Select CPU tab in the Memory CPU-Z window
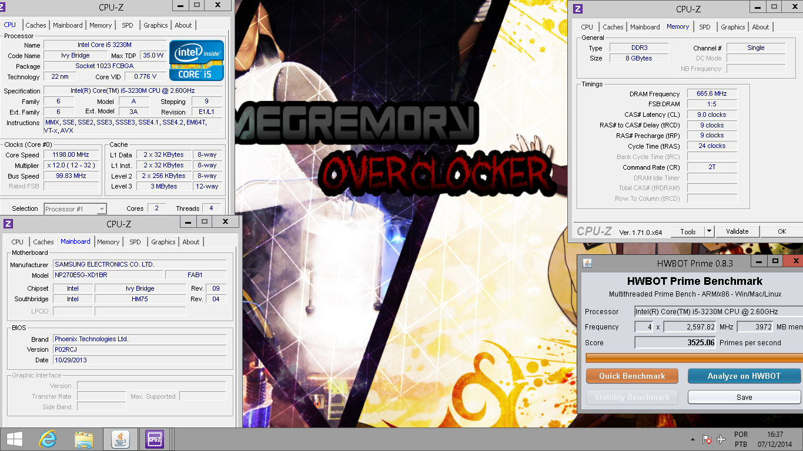Viewport: 803px width, 451px height. [x=587, y=27]
